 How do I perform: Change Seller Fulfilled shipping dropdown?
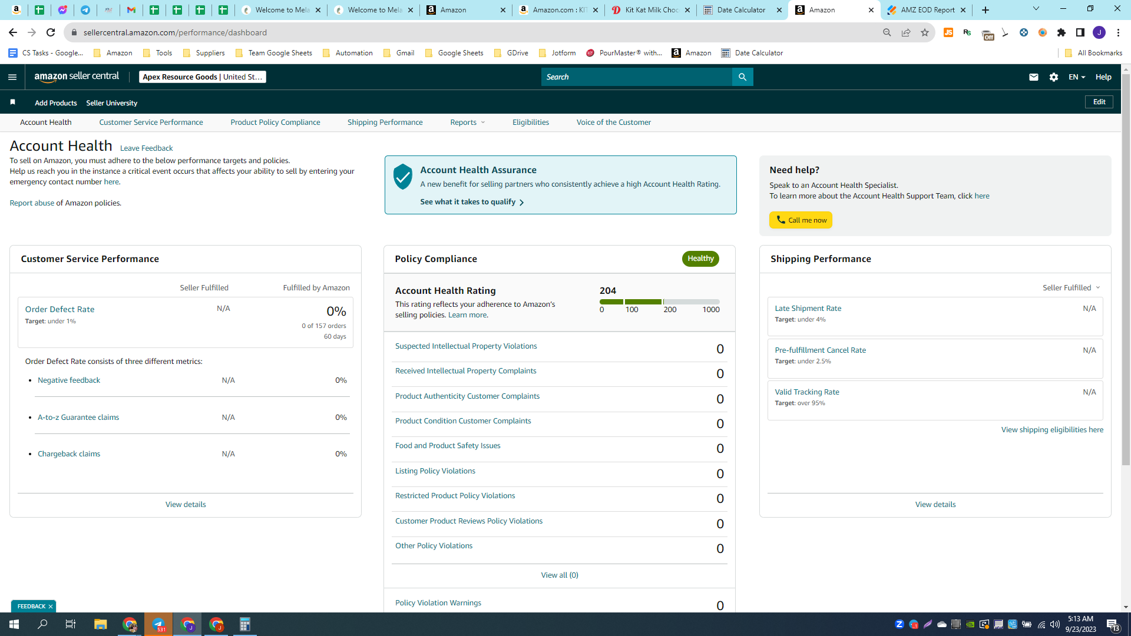(1071, 288)
